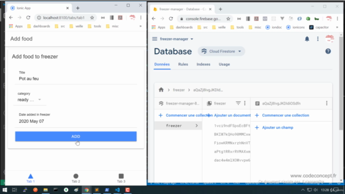Select document BKIW7kQHo90MMCxw

coord(232,134)
